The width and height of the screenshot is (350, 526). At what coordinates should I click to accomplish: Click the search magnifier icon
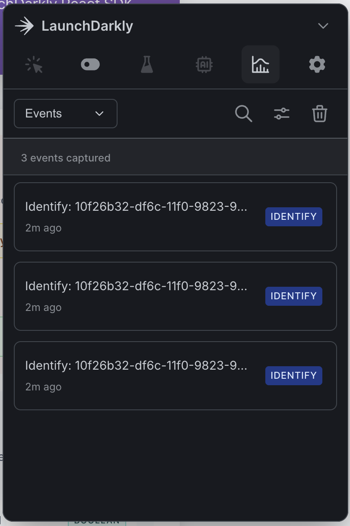[243, 114]
